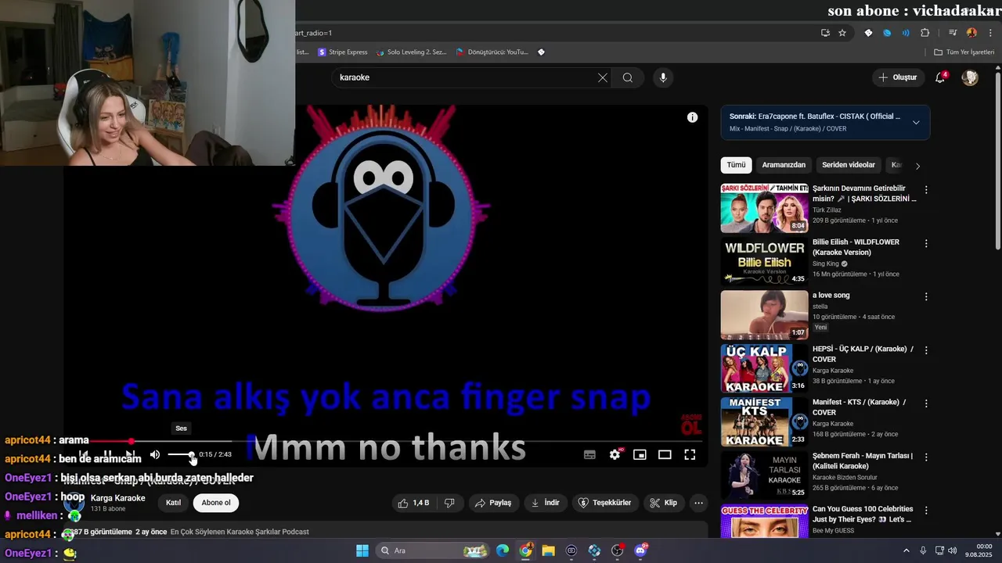Open the Stripe Express bookmark

click(x=343, y=52)
